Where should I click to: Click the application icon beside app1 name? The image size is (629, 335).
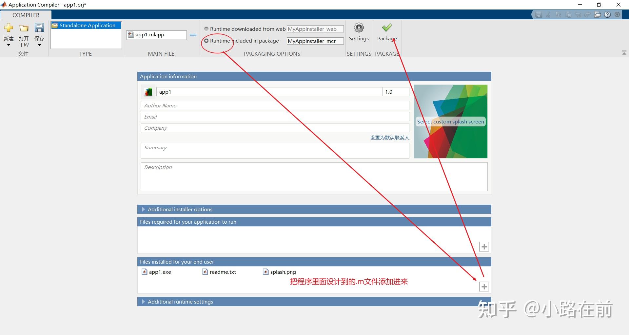point(148,92)
